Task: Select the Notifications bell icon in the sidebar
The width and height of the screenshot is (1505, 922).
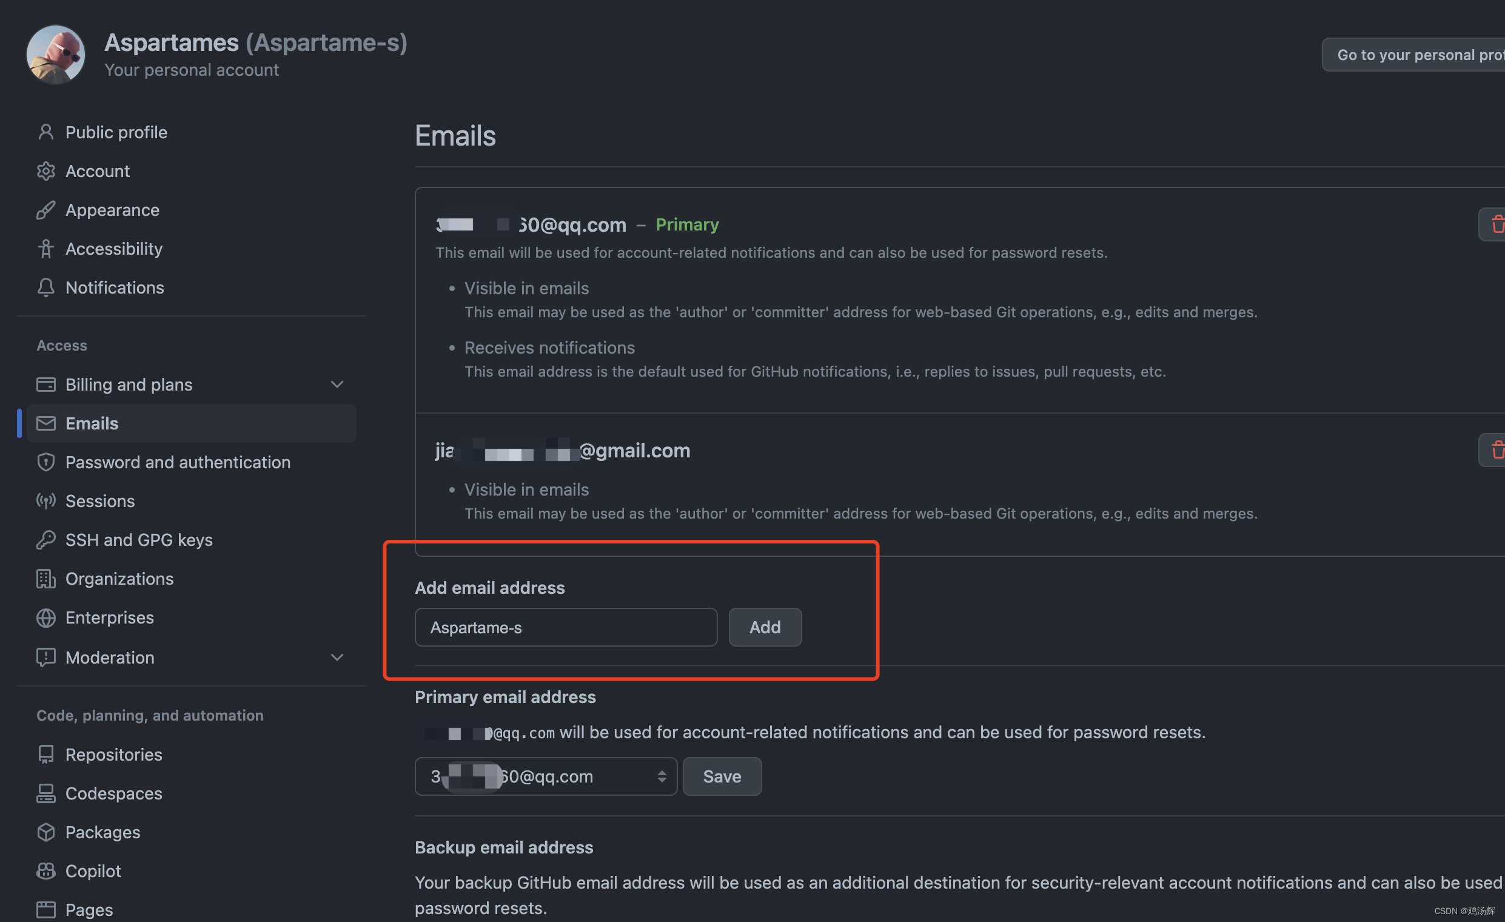Action: tap(46, 287)
